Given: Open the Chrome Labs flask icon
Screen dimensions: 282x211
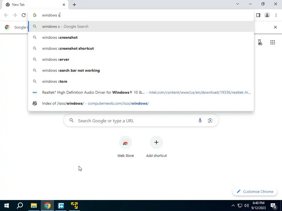Looking at the screenshot, I should coord(260,42).
